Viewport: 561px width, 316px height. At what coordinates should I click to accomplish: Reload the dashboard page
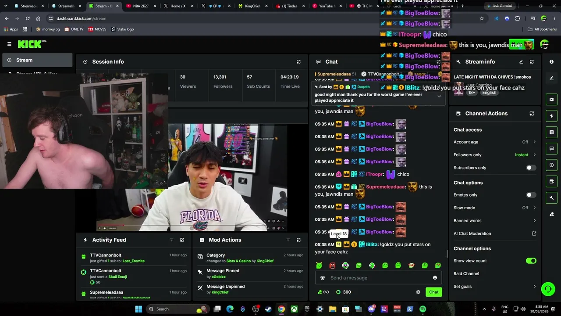[x=28, y=18]
